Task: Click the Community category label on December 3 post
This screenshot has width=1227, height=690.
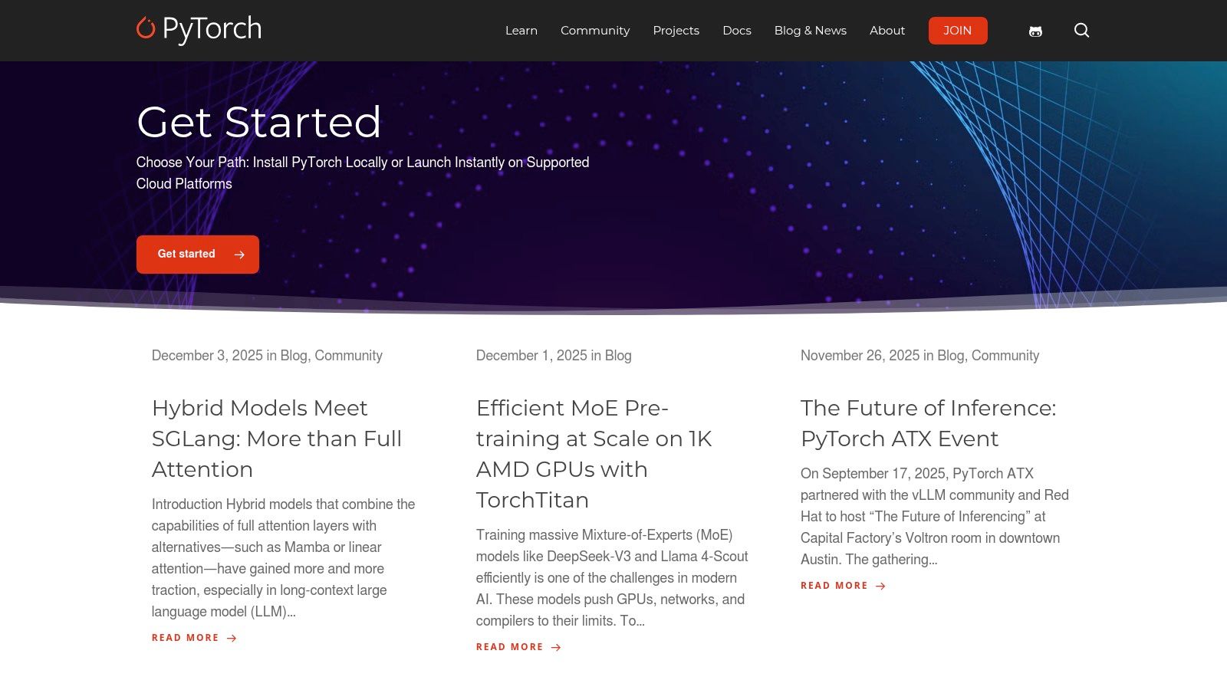Action: [349, 356]
